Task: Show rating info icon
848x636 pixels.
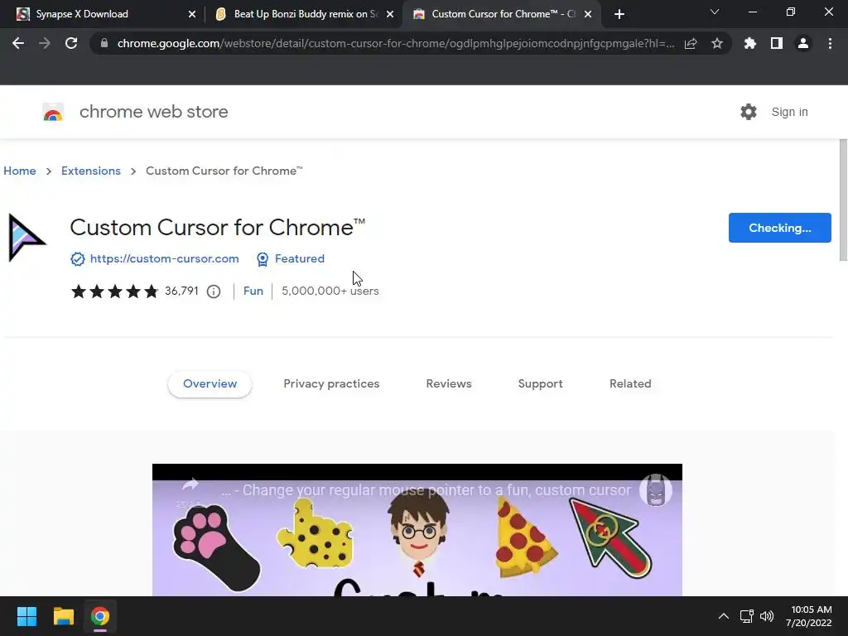Action: [x=214, y=291]
